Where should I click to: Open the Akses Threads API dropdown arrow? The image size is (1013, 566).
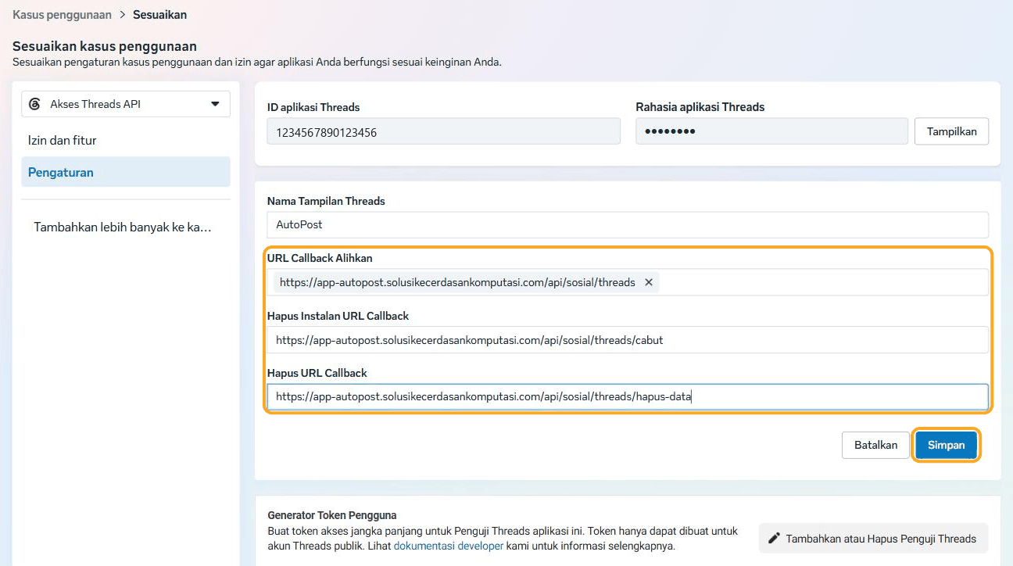pyautogui.click(x=215, y=104)
